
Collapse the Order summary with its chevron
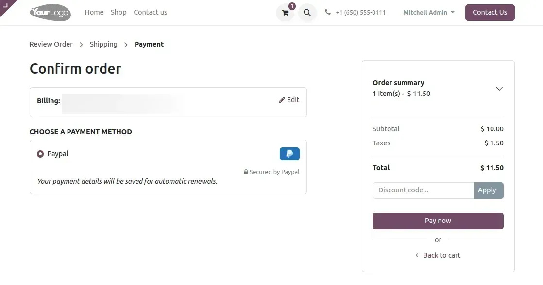point(499,89)
